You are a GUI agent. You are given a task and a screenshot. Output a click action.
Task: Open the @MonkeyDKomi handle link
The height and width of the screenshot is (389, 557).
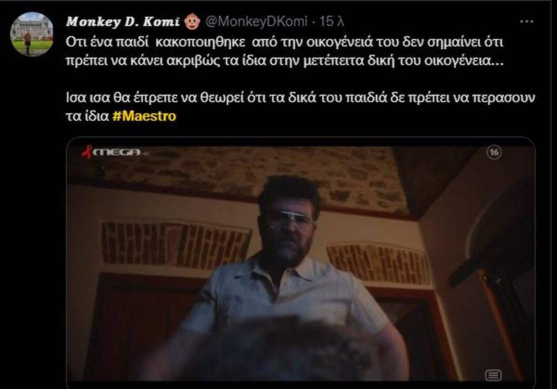[x=258, y=21]
